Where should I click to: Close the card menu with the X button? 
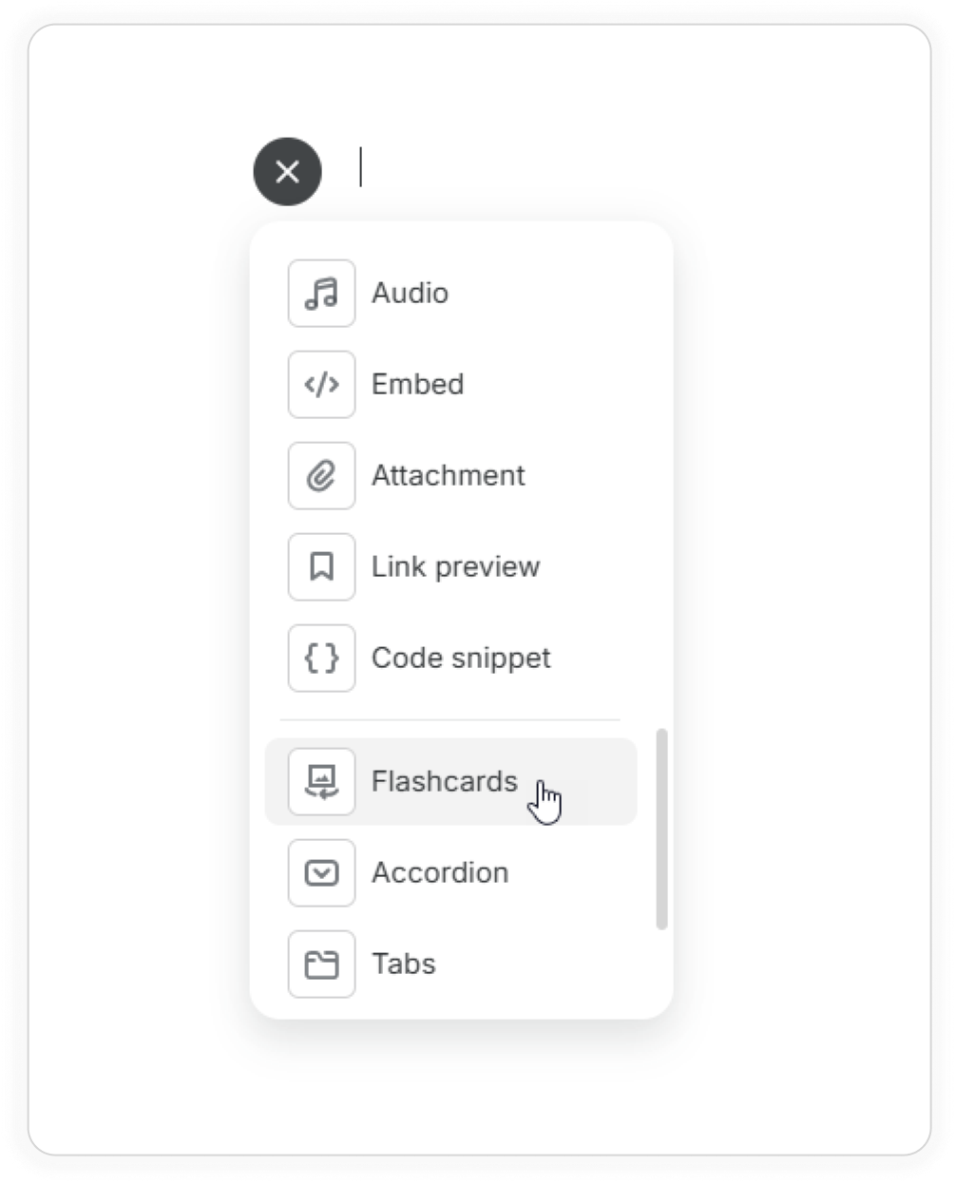tap(287, 172)
